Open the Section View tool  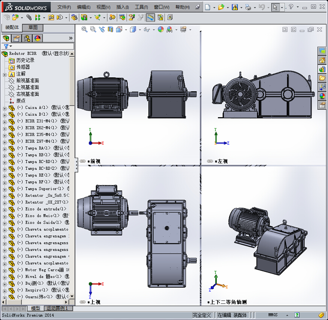[111, 29]
